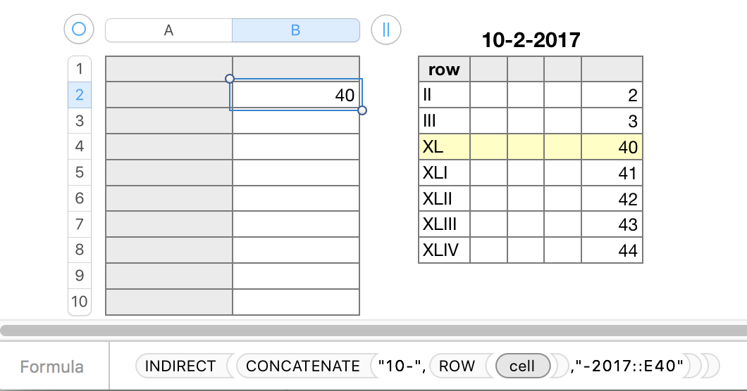This screenshot has height=391, width=747.
Task: Click the horizontal scrollbar
Action: [x=373, y=330]
